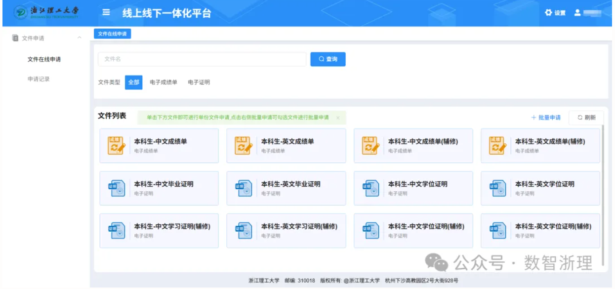Screen dimensions: 615x289
Task: Click the 本科生-中文学习证明(辅修) certificate icon
Action: (x=117, y=231)
